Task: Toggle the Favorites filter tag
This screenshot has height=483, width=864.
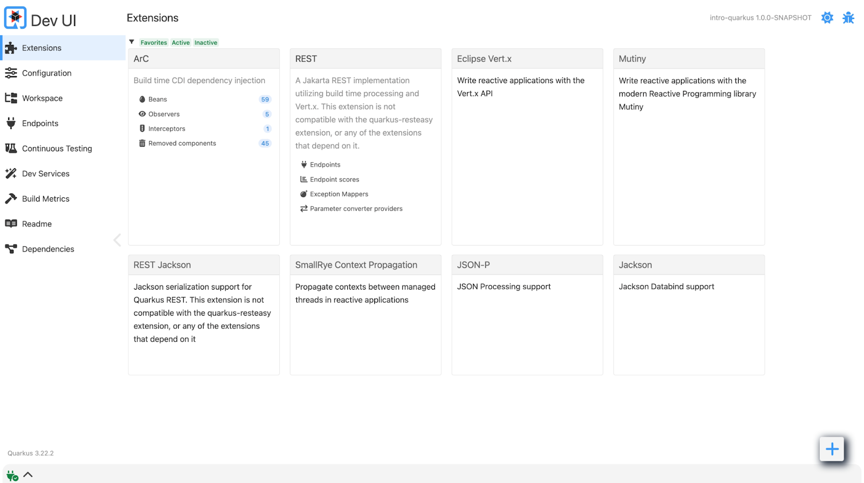Action: point(154,43)
